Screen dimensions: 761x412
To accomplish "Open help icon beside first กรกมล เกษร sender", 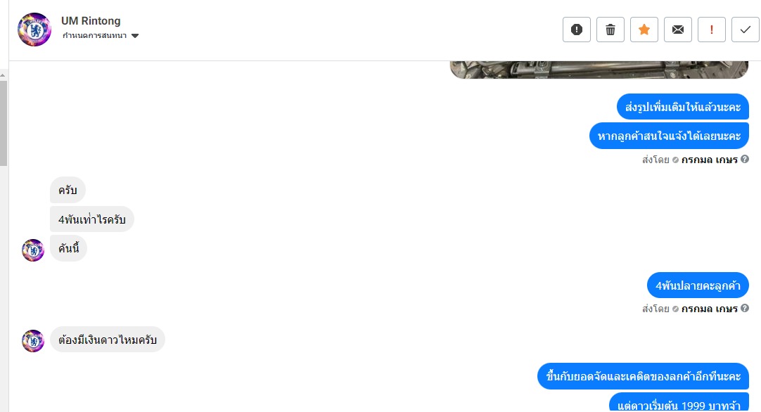I will tap(745, 159).
